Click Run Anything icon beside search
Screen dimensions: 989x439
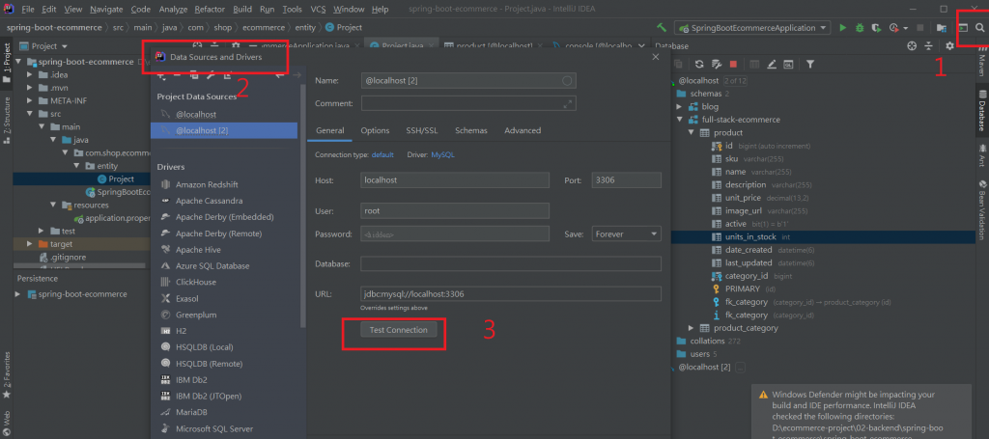(963, 28)
